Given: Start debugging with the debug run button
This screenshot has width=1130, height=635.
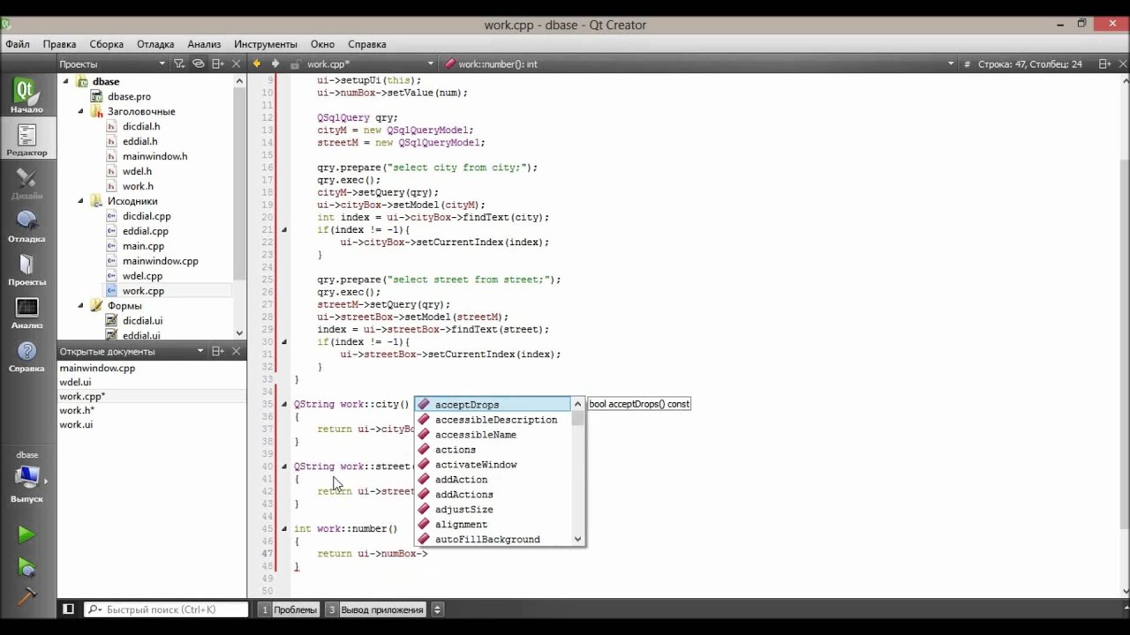Looking at the screenshot, I should (x=26, y=567).
